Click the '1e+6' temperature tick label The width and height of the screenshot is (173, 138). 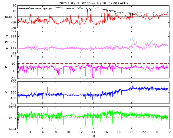[x=12, y=106]
